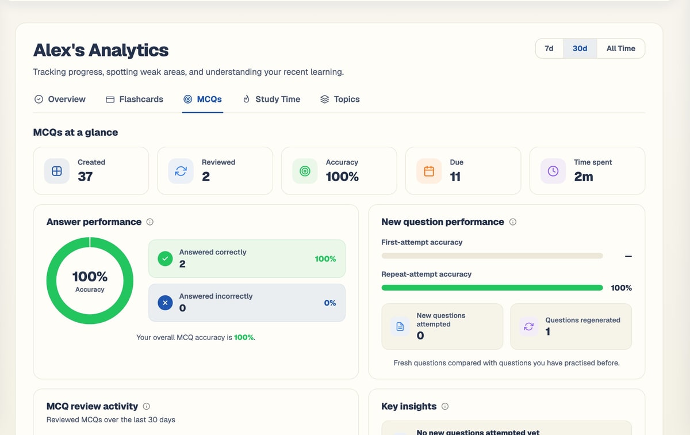Open Answer performance info tooltip
This screenshot has width=690, height=435.
(x=150, y=222)
